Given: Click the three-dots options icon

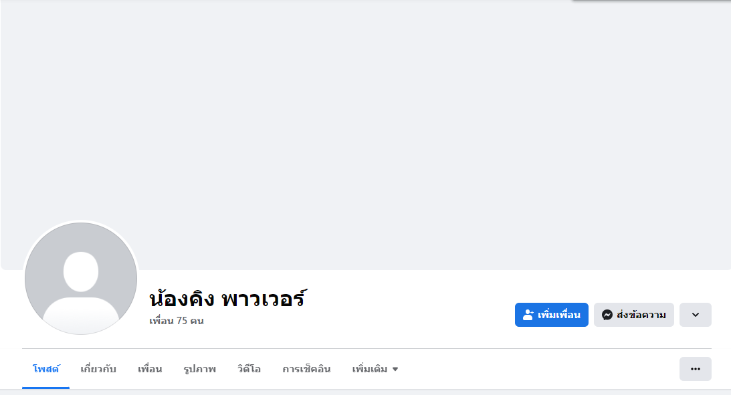Looking at the screenshot, I should 695,369.
